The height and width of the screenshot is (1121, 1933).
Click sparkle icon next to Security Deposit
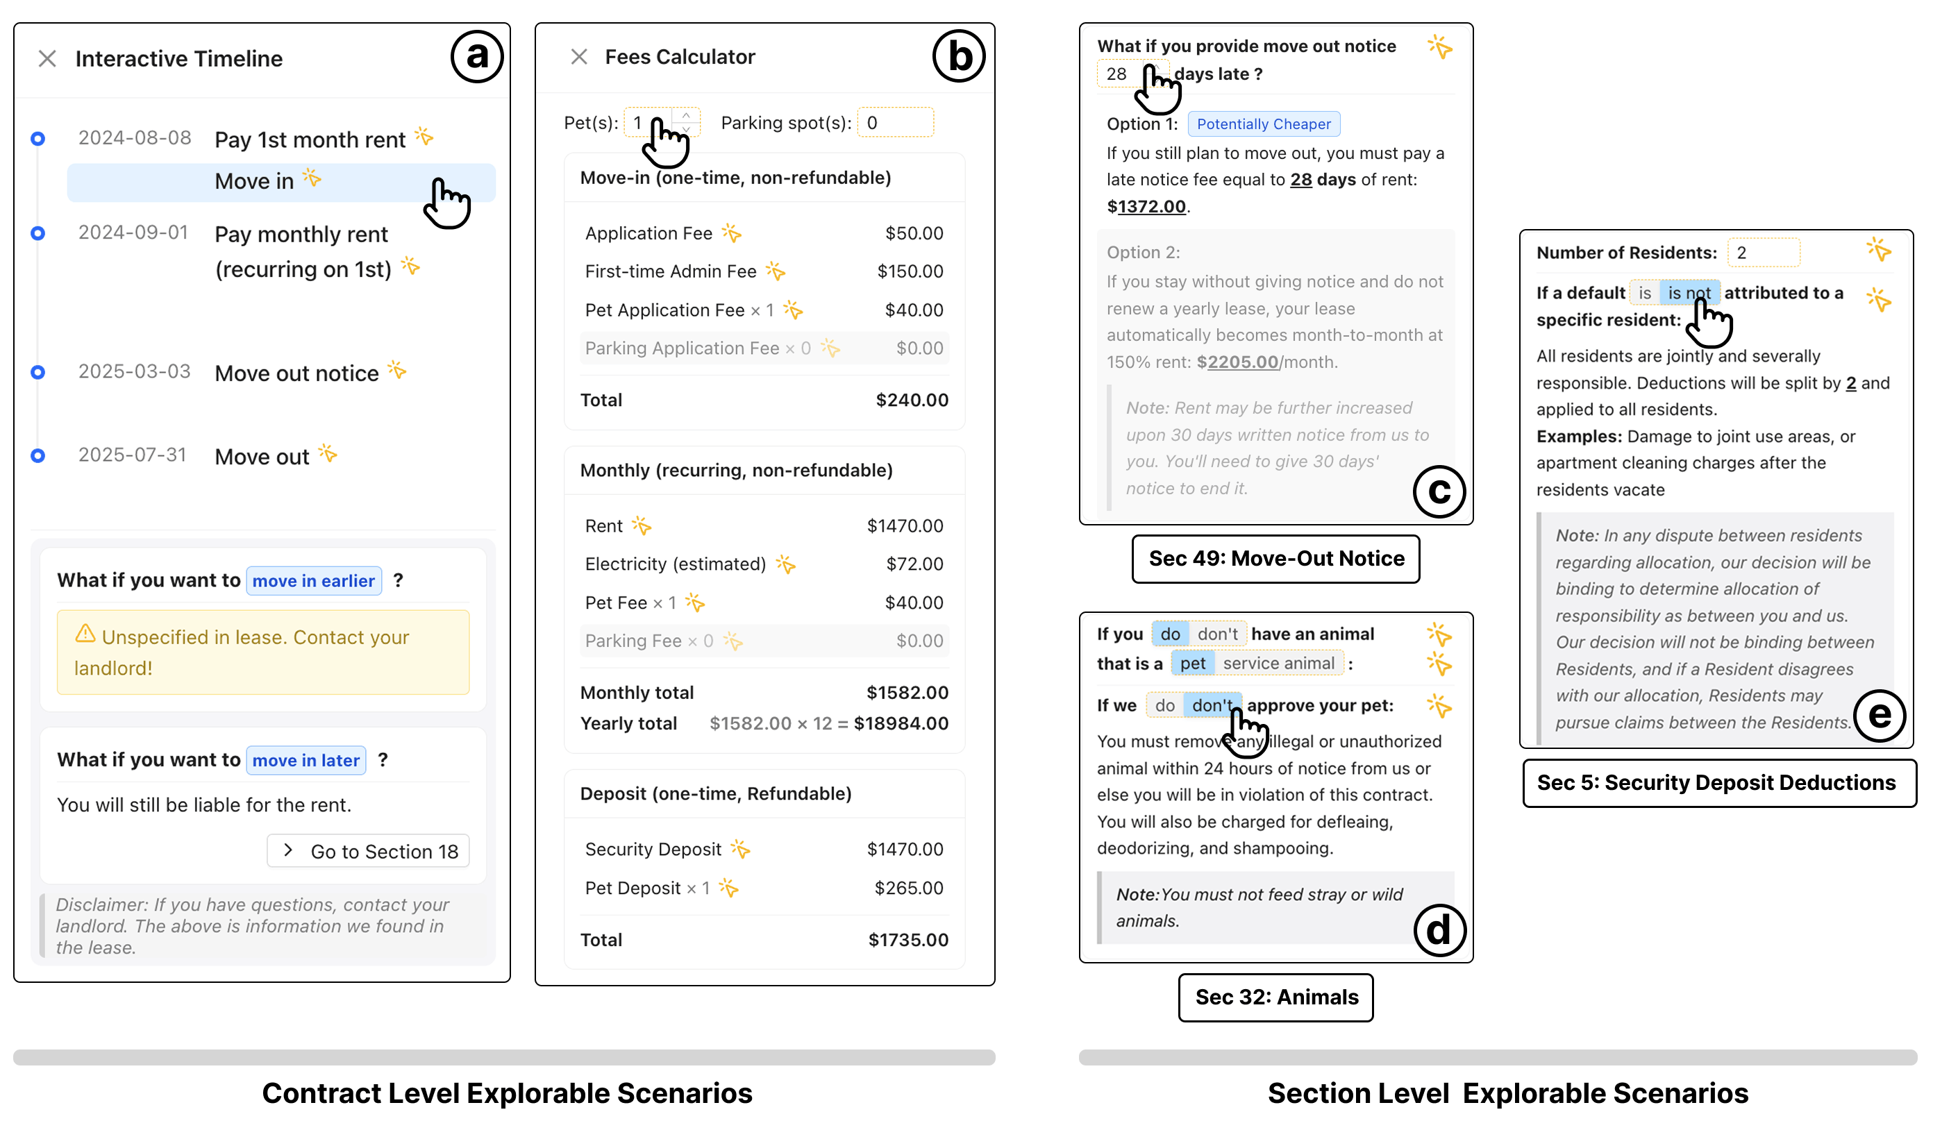coord(740,848)
